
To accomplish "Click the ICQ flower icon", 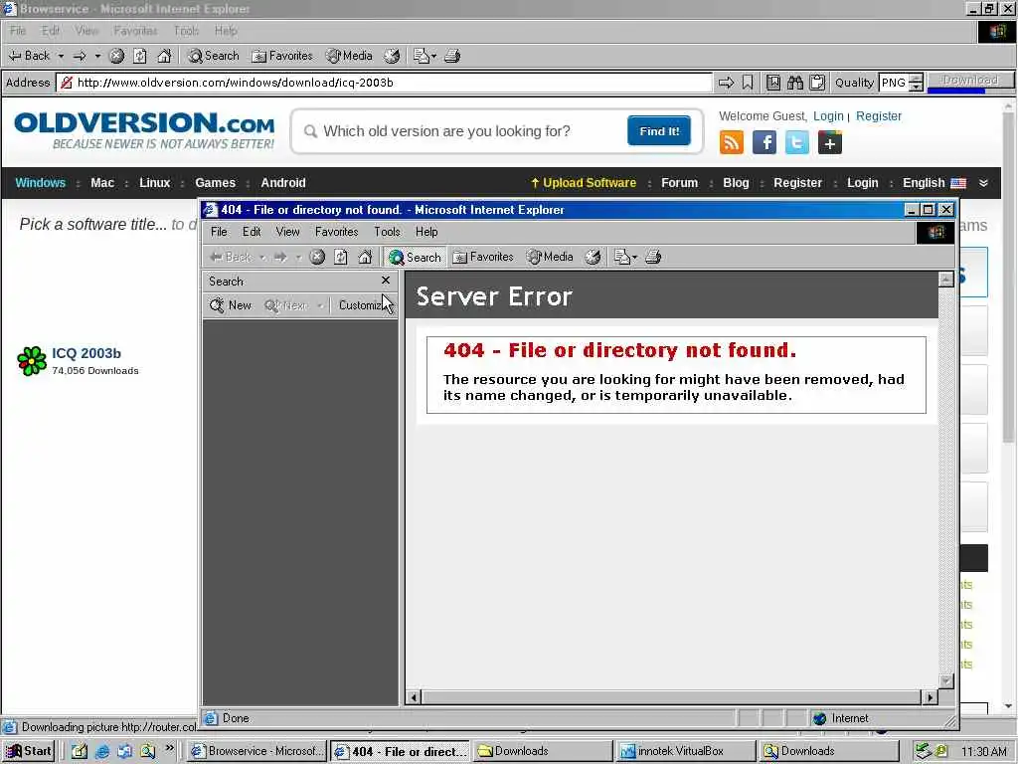I will (x=31, y=361).
